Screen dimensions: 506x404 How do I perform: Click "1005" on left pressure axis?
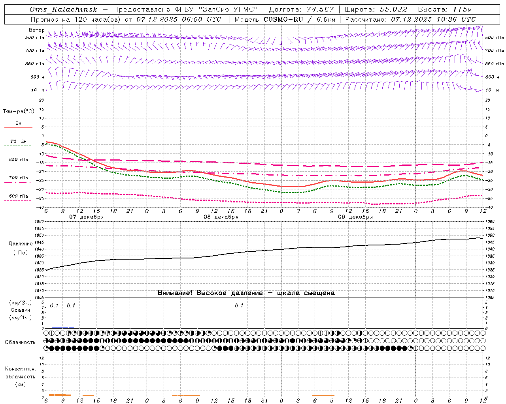click(x=40, y=297)
